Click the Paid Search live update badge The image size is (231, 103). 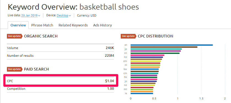(x=14, y=69)
